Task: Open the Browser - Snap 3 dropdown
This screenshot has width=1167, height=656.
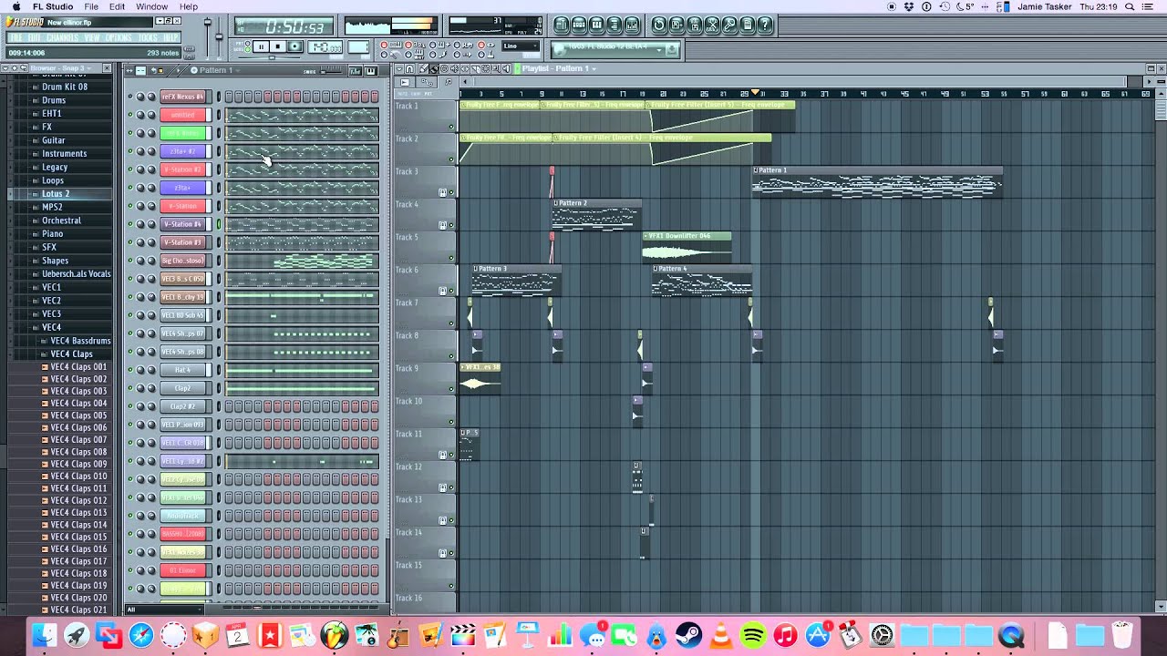Action: tap(59, 68)
